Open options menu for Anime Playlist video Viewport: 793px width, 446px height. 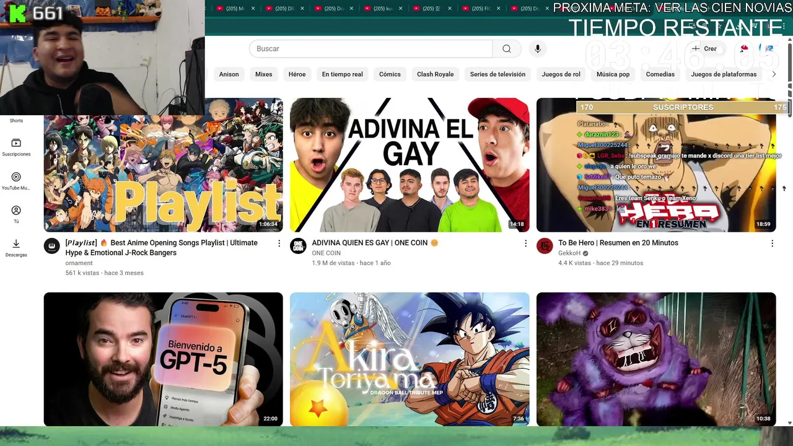(x=279, y=243)
